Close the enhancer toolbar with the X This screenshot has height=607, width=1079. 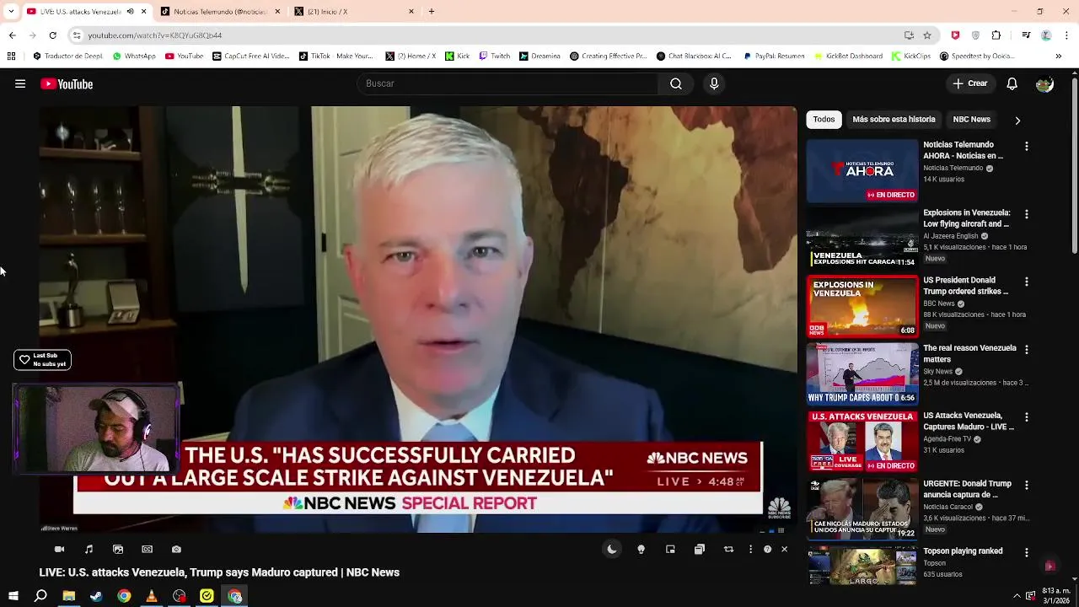click(784, 549)
